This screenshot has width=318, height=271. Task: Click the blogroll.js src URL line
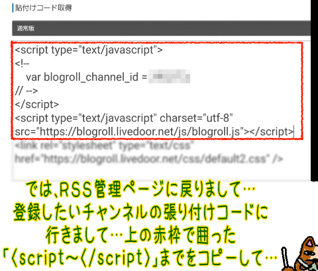coord(154,132)
